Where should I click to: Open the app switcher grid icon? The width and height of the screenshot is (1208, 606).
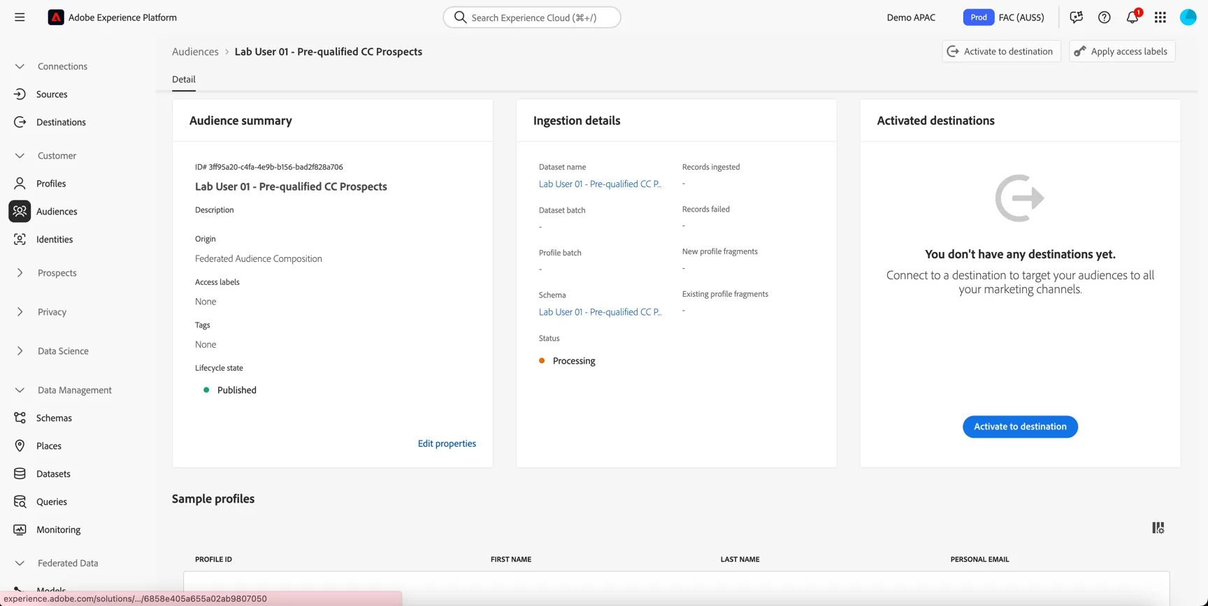(1160, 17)
